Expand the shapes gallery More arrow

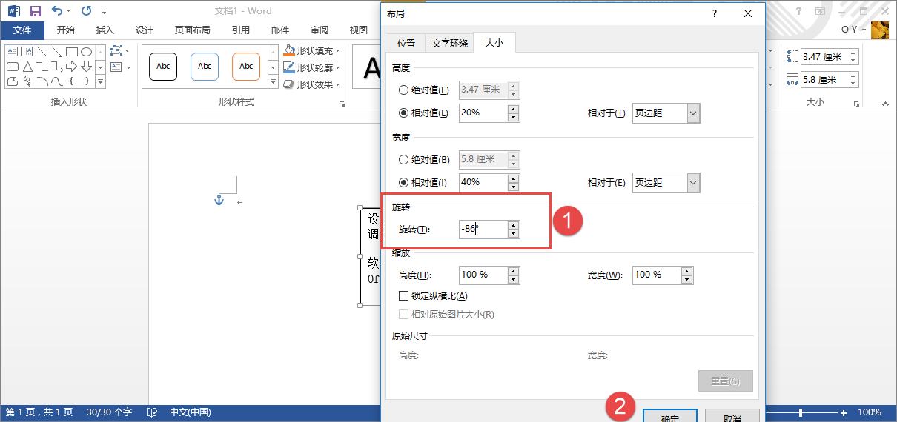(x=100, y=81)
